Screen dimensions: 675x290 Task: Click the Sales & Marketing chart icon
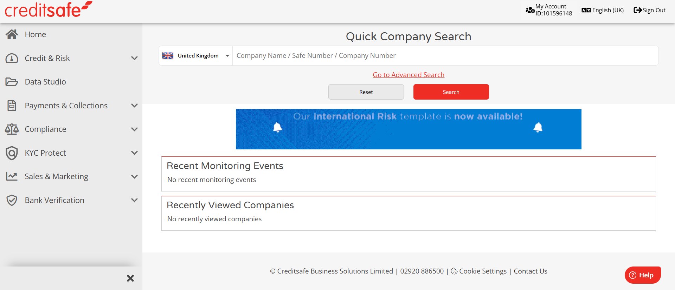[12, 176]
